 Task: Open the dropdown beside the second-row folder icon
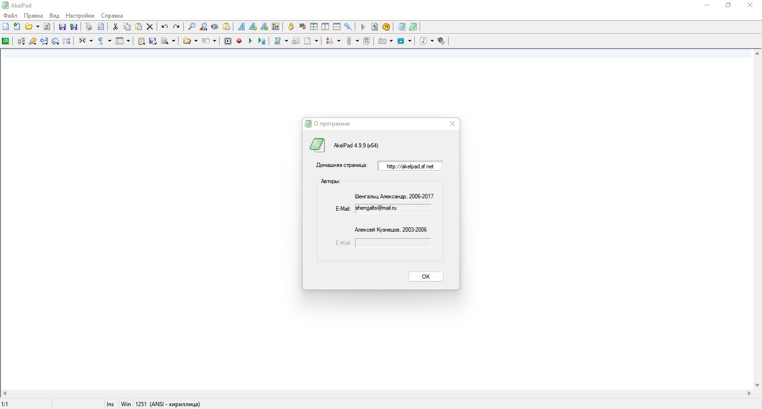click(196, 41)
